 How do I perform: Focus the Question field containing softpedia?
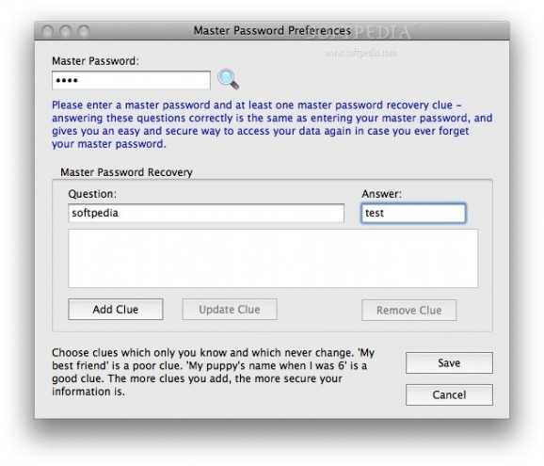pos(206,213)
